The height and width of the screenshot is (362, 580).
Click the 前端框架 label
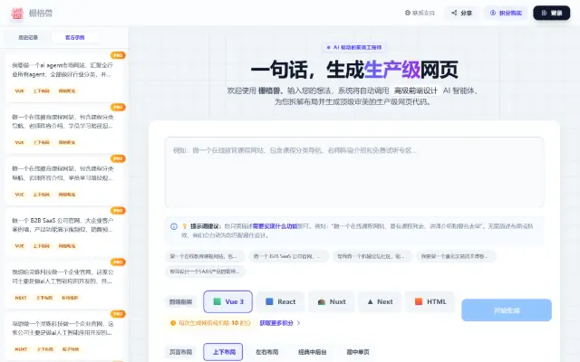pos(180,301)
